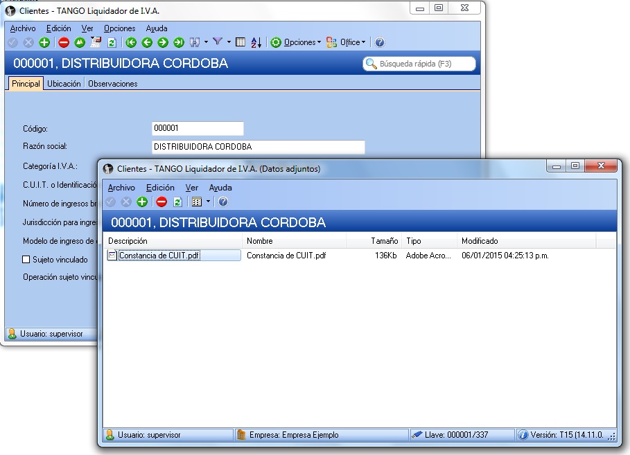The height and width of the screenshot is (455, 630).
Task: Click the binoculars search icon
Action: tap(195, 42)
